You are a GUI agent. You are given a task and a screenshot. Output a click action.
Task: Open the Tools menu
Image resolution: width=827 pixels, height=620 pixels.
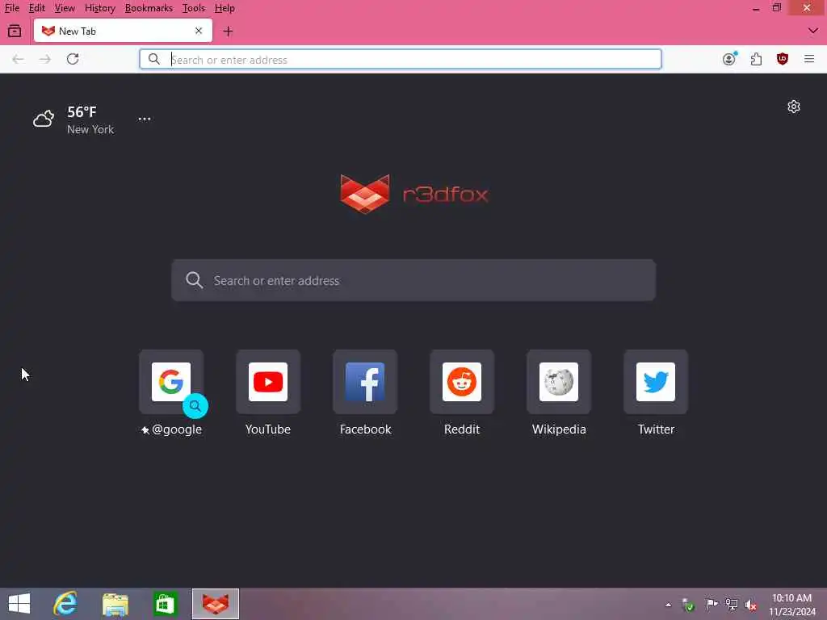[194, 8]
